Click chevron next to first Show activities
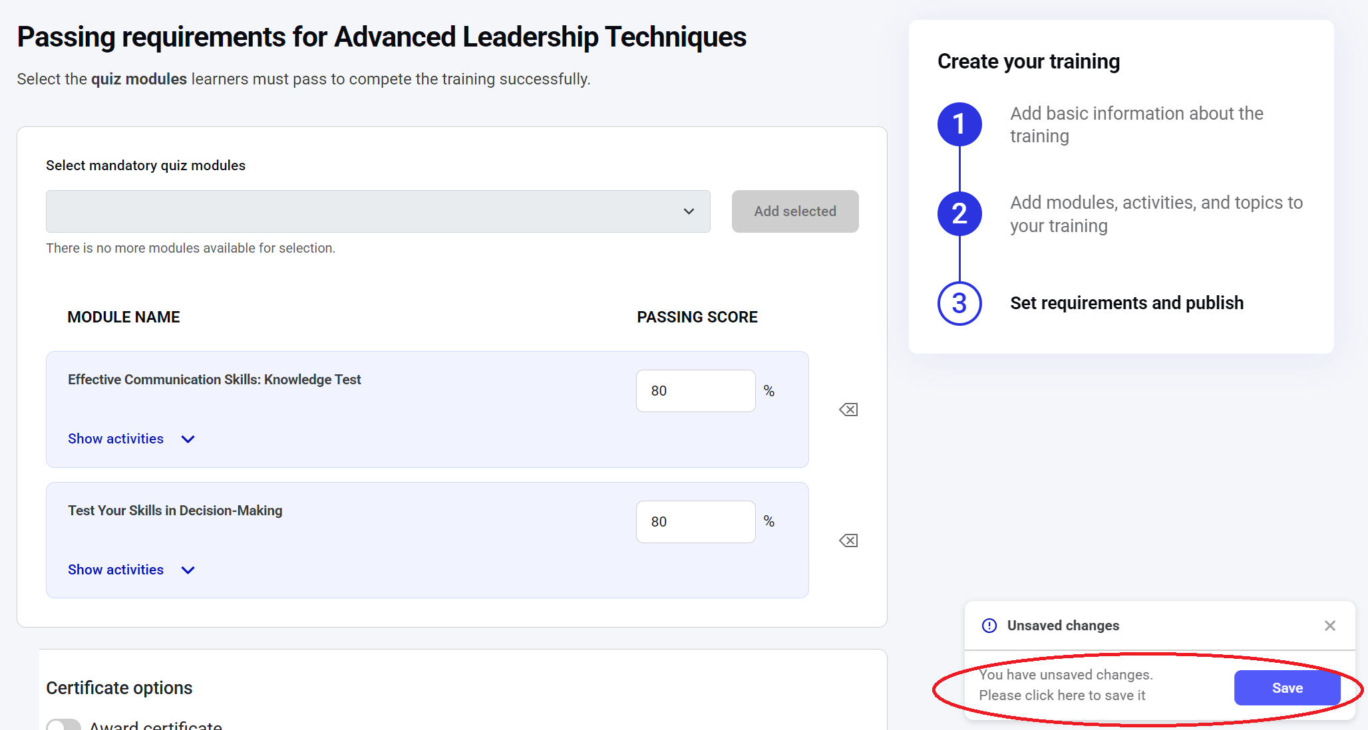 coord(188,439)
